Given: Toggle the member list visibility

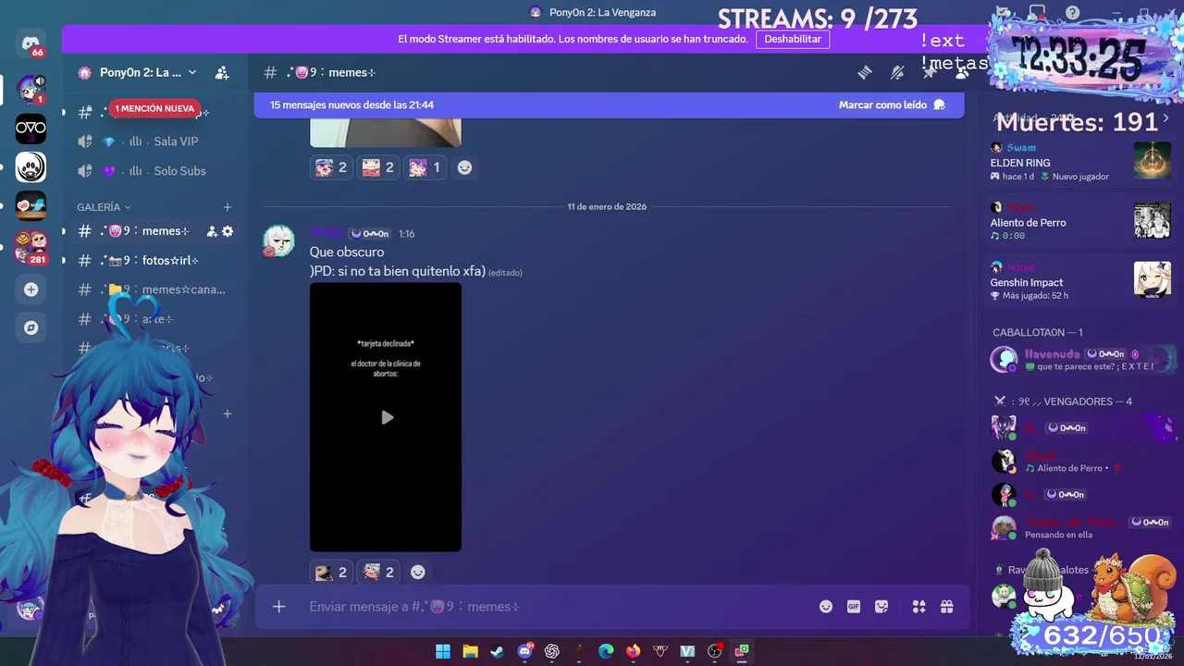Looking at the screenshot, I should (962, 72).
